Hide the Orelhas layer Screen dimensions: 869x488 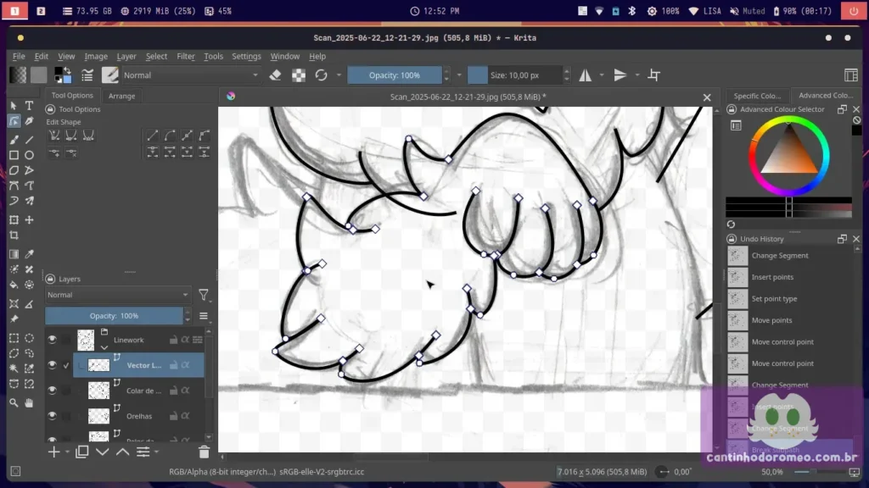click(52, 415)
